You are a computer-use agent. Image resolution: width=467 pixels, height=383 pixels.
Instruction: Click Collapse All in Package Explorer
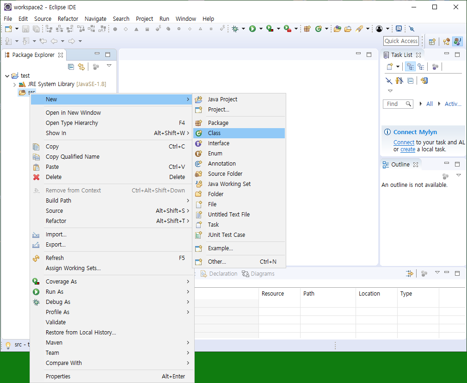71,67
